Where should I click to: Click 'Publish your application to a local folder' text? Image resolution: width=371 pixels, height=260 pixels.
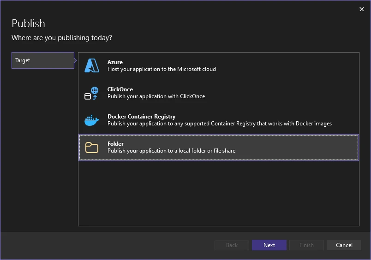[171, 151]
